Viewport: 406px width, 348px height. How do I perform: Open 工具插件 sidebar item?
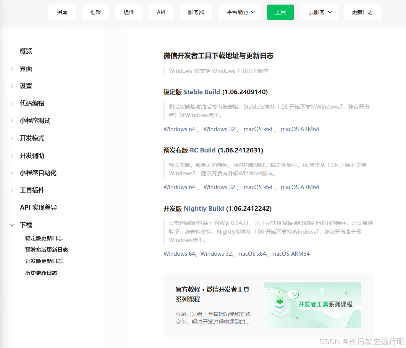tap(32, 191)
